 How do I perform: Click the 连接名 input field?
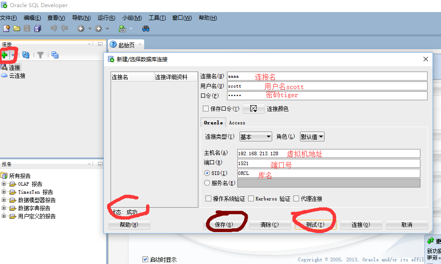click(x=327, y=76)
